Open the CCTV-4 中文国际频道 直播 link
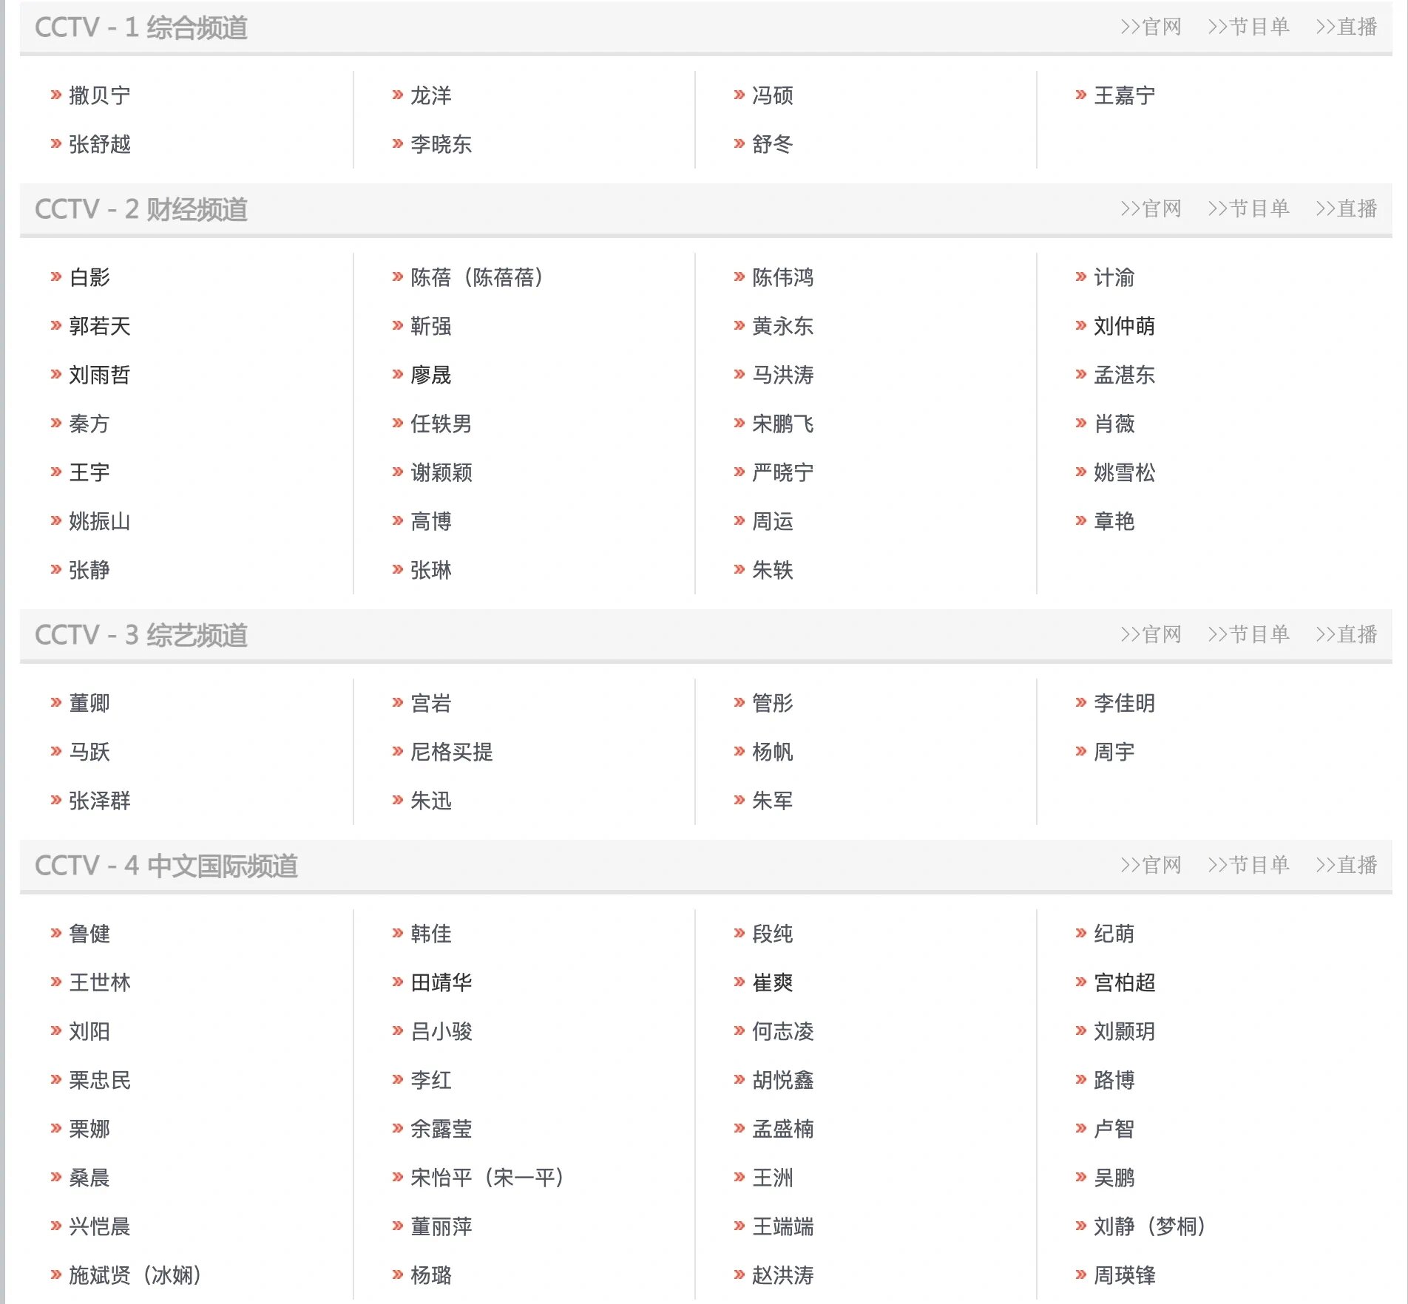 (x=1346, y=866)
